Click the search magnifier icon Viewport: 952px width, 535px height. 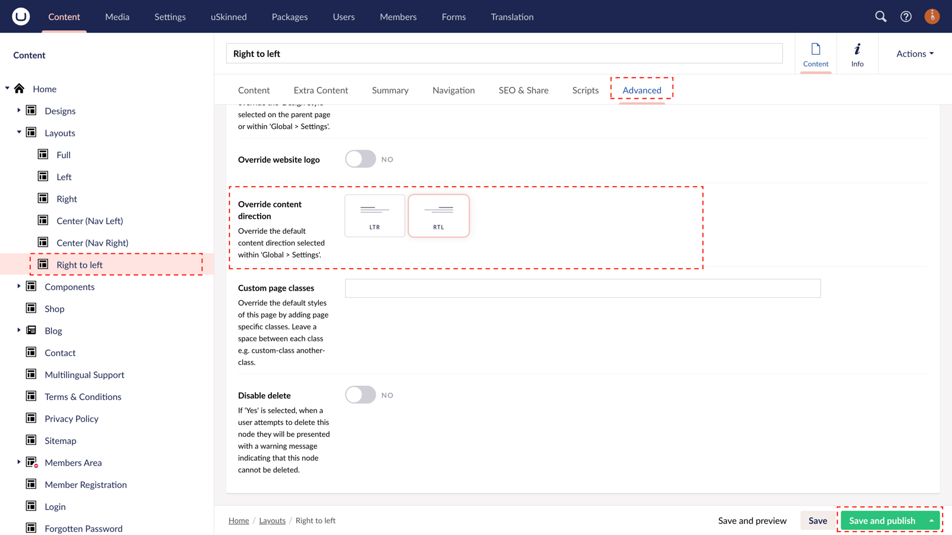881,17
